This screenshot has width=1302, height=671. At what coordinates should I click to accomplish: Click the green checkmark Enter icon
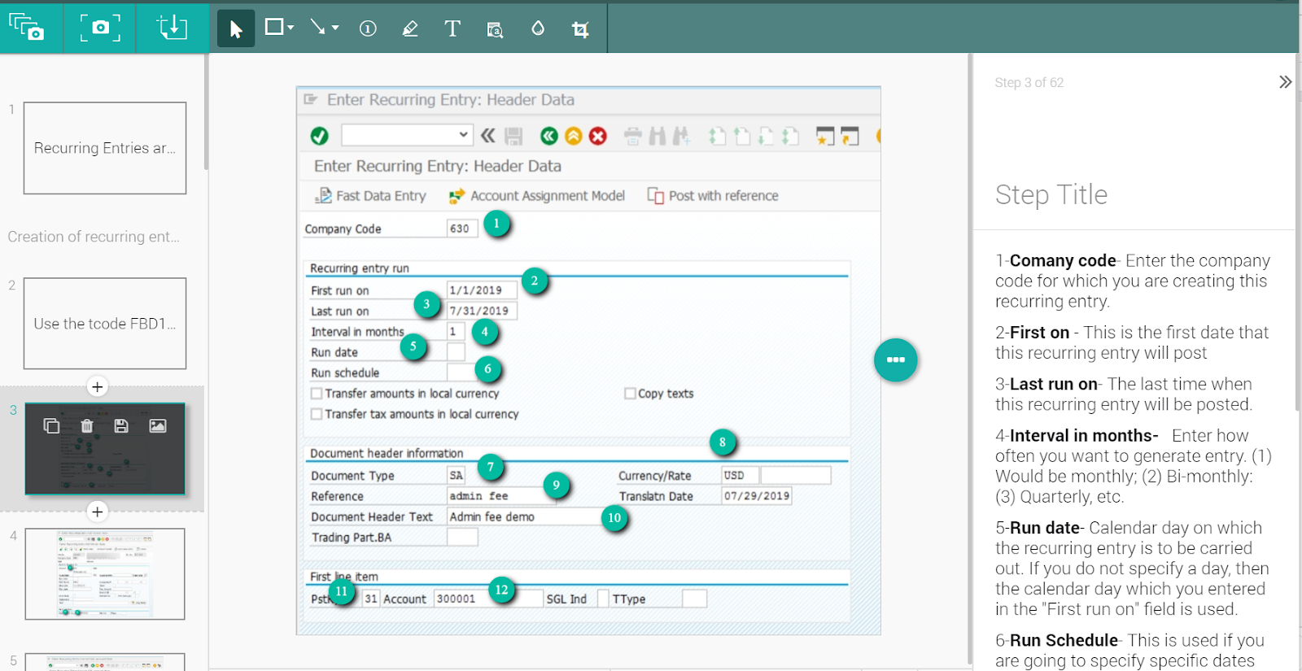320,136
